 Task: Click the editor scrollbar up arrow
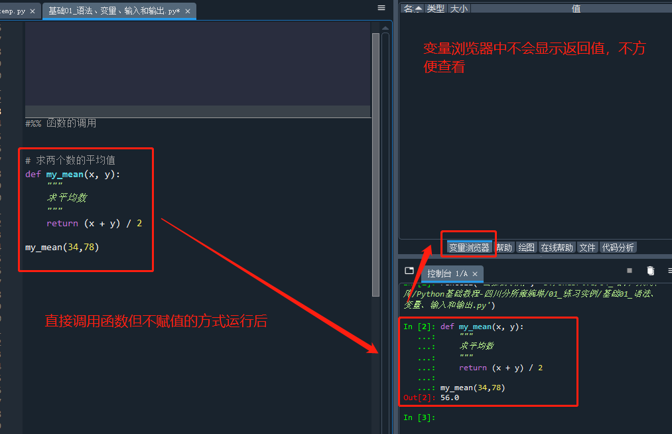point(385,29)
